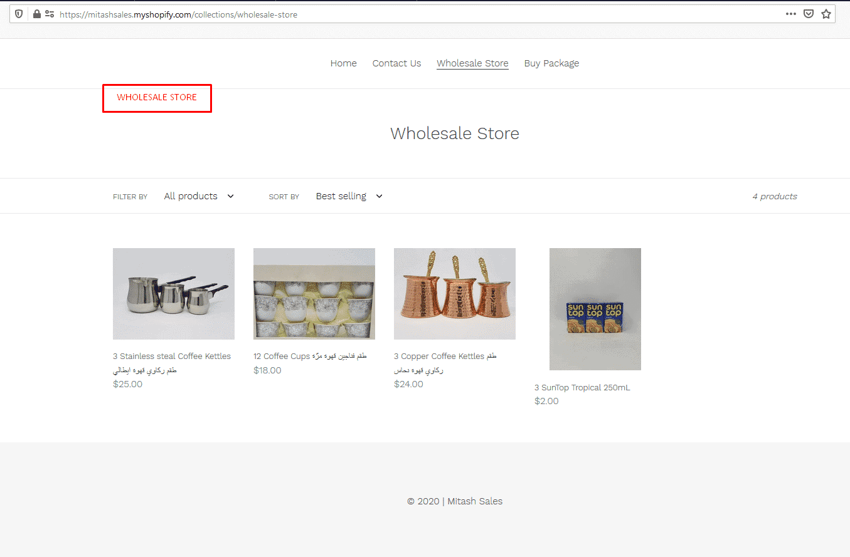Open the page actions three-dot menu
The height and width of the screenshot is (557, 850).
[x=790, y=14]
